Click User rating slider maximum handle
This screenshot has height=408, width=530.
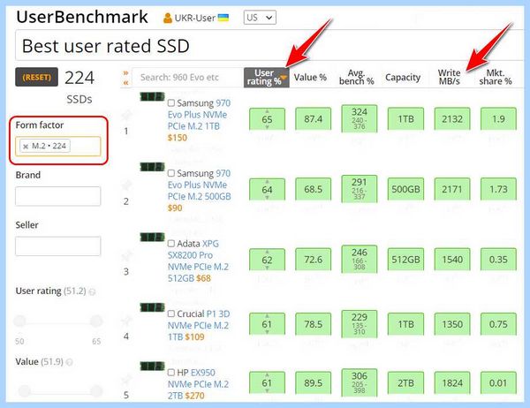coord(96,321)
